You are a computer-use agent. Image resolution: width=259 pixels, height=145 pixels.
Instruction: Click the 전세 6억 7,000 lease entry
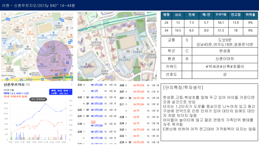point(139,98)
